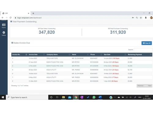Click the volume speaker tray icon
This screenshot has height=114, width=153.
(131, 97)
